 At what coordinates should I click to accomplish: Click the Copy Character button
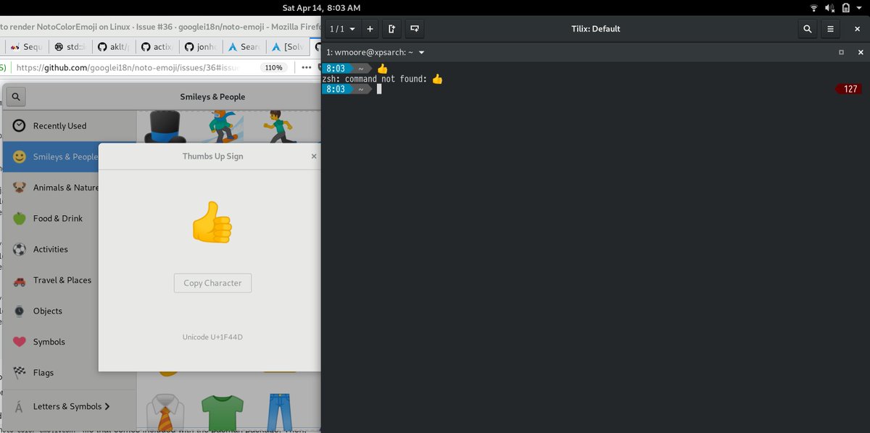[212, 283]
